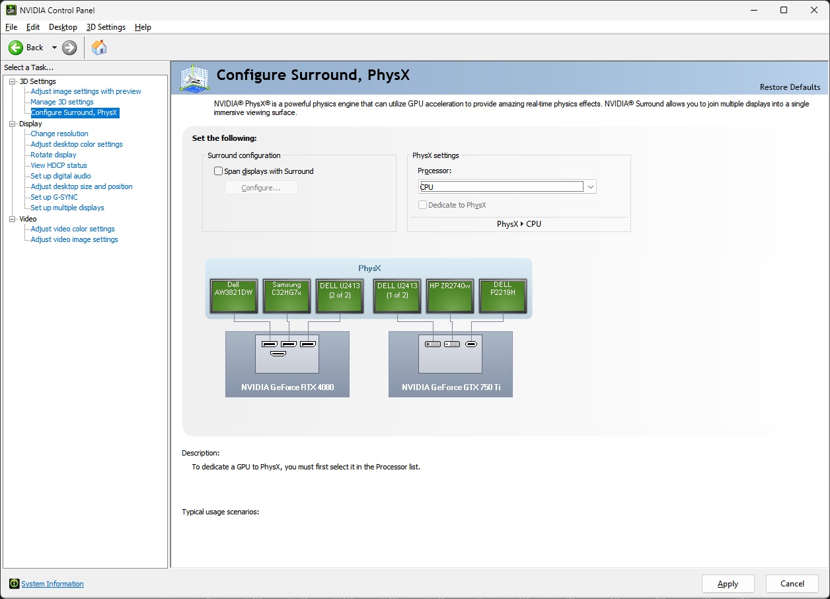Open the Back history dropdown arrow
Screen dimensions: 830x599
pyautogui.click(x=54, y=48)
